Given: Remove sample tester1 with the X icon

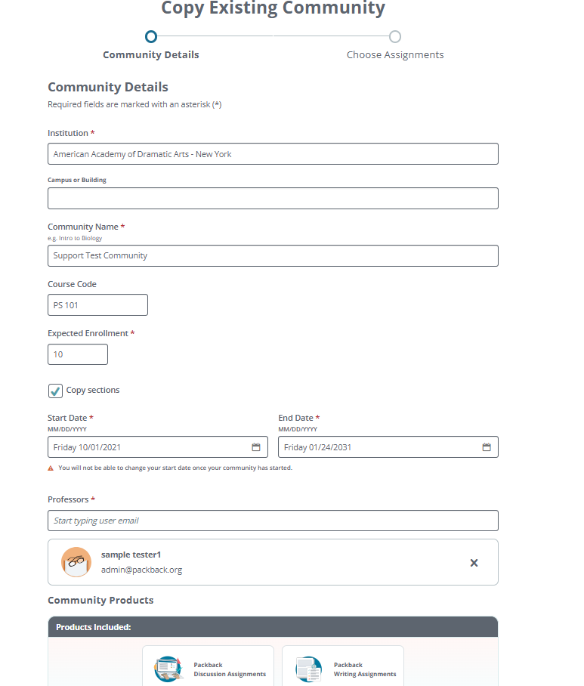Looking at the screenshot, I should tap(474, 562).
